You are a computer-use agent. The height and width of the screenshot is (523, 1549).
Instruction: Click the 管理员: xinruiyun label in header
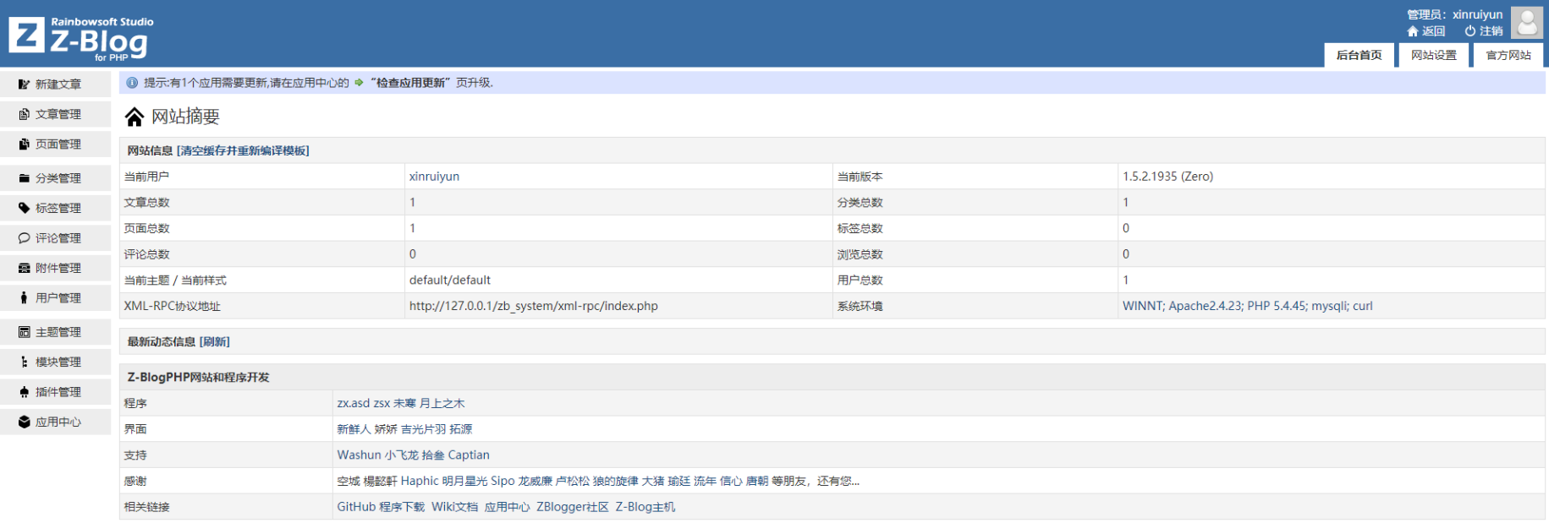pyautogui.click(x=1455, y=14)
